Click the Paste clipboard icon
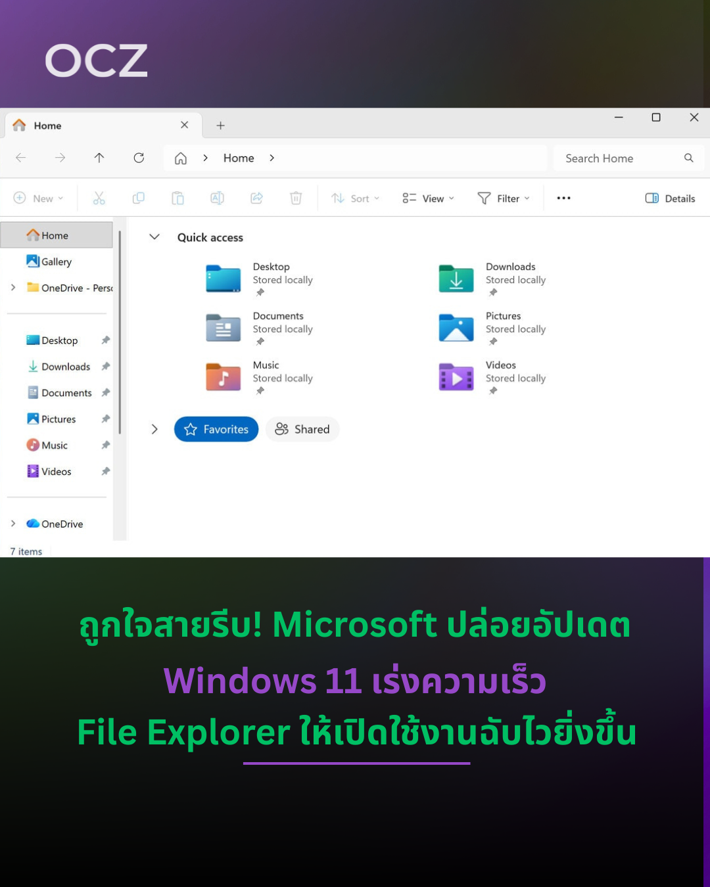Image resolution: width=710 pixels, height=887 pixels. pos(177,198)
